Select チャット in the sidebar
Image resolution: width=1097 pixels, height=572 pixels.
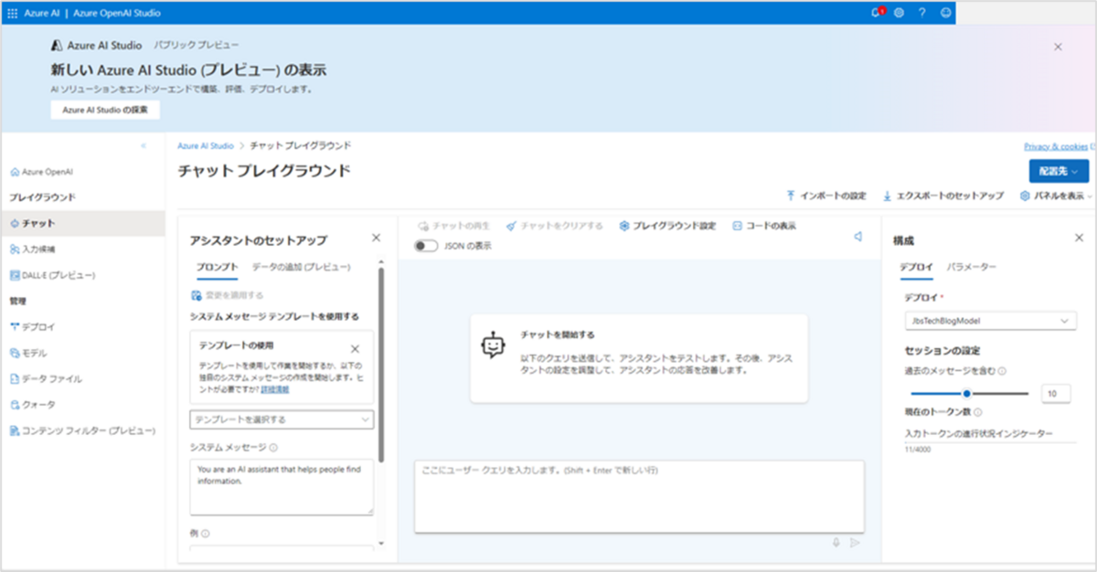pyautogui.click(x=82, y=223)
